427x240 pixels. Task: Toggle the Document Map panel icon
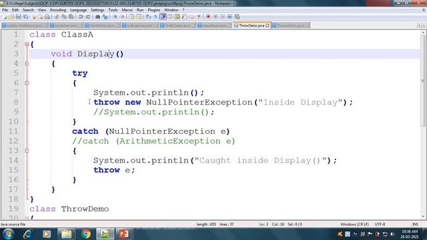click(x=177, y=17)
